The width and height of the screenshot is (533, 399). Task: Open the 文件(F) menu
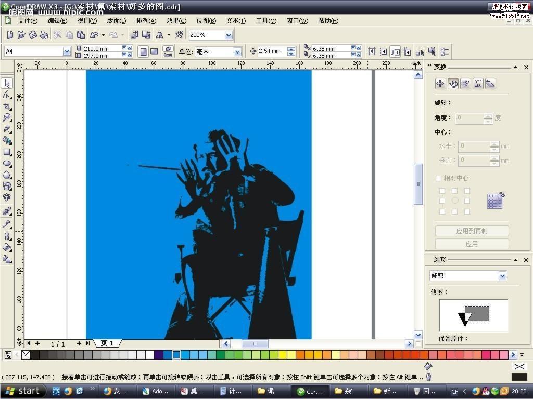tap(28, 21)
